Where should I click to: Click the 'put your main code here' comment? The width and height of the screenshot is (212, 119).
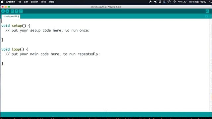point(53,54)
